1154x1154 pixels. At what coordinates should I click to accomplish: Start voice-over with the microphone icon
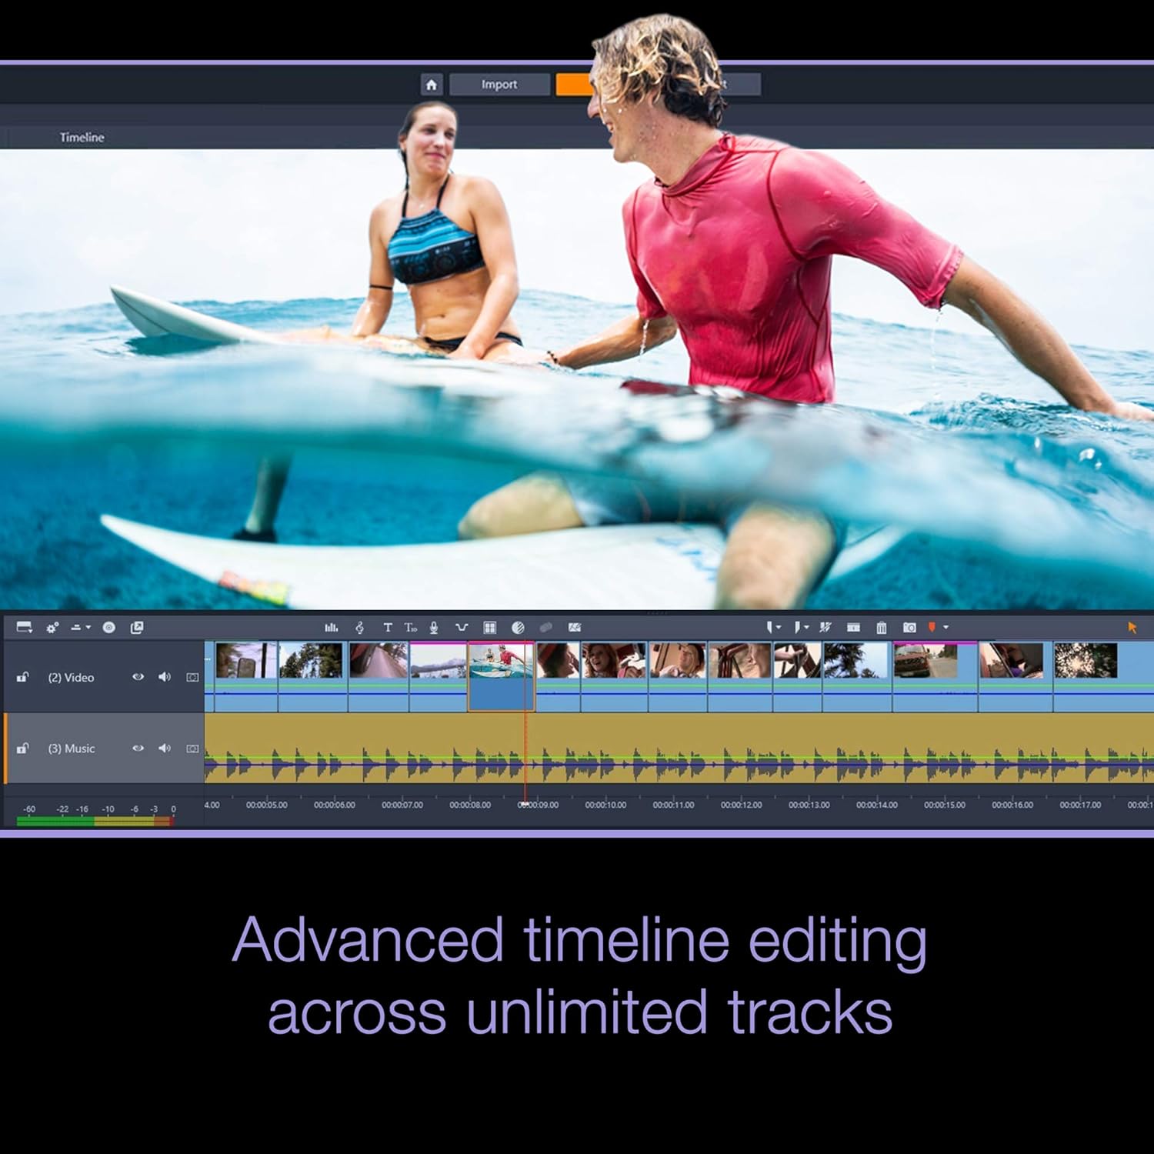coord(434,628)
